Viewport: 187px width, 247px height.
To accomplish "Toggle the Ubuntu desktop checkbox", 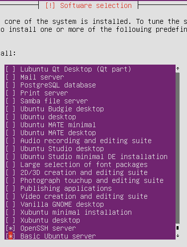I will [x=10, y=117].
